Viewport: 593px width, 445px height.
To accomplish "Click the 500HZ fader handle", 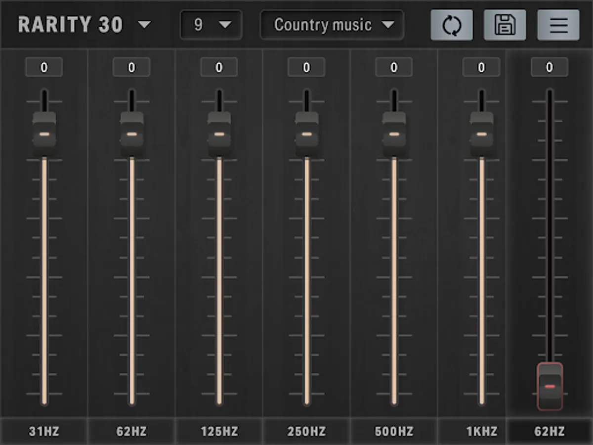I will (x=394, y=133).
